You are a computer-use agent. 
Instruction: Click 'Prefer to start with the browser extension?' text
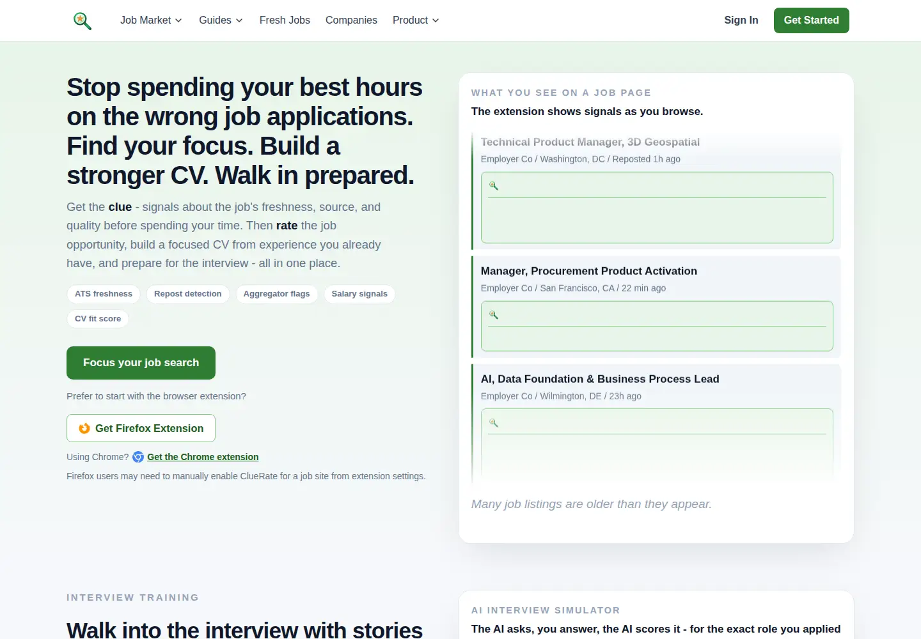click(x=156, y=396)
